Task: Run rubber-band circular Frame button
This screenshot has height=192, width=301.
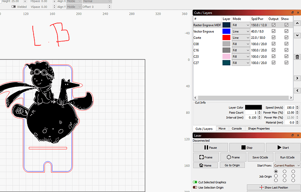Action: coord(233,157)
